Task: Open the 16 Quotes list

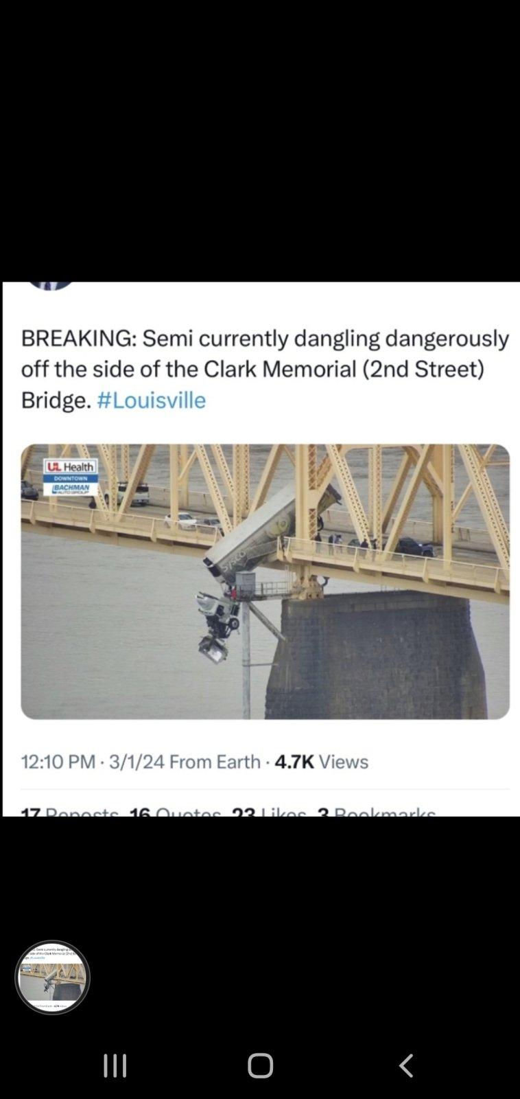Action: [x=175, y=812]
